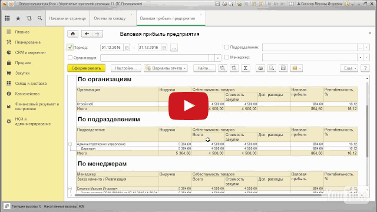377x212 pixels.
Task: Collapse the Административное управление group
Action: [x=70, y=144]
